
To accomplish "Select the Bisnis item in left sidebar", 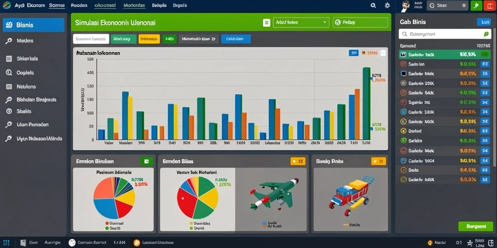I will (33, 25).
